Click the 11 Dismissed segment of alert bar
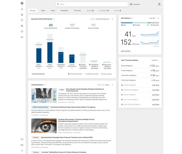Screen dimensions: 182x154 click(155, 23)
